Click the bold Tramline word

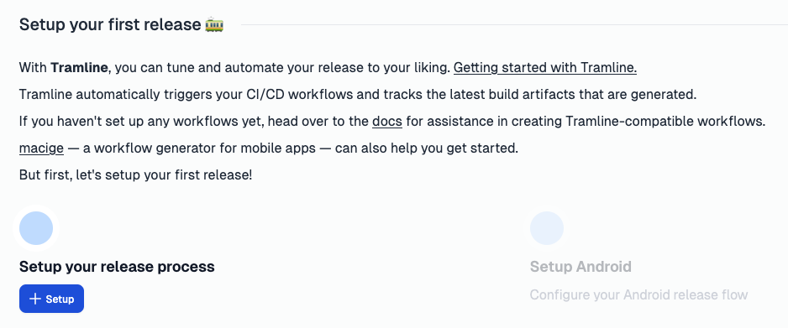tap(79, 67)
